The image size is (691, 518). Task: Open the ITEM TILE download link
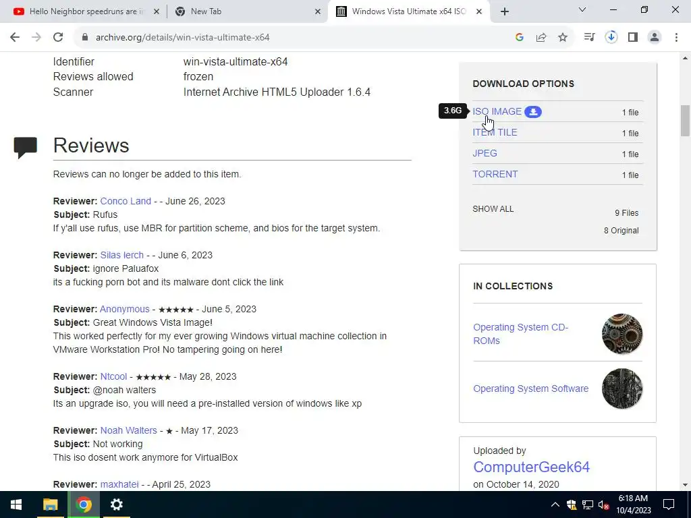click(x=495, y=133)
